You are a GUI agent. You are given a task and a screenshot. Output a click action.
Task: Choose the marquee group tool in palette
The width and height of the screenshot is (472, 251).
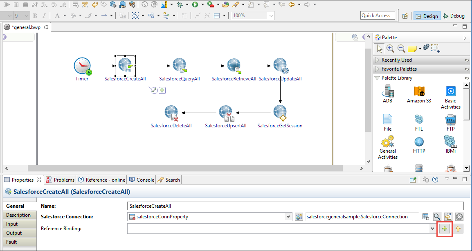(435, 48)
